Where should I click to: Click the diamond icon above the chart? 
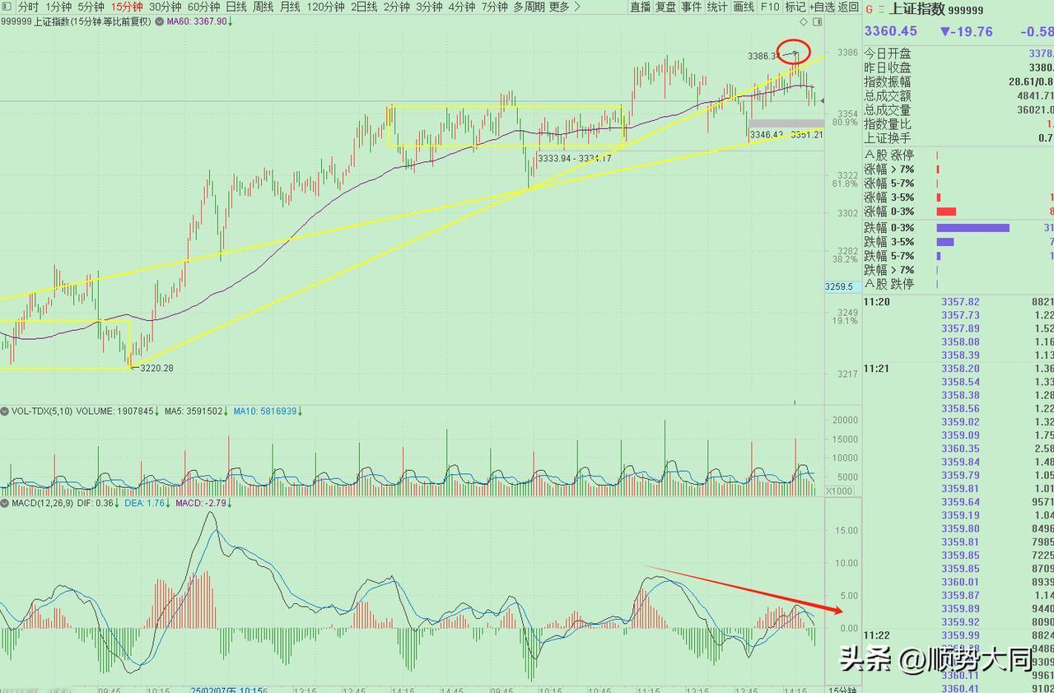click(x=804, y=21)
